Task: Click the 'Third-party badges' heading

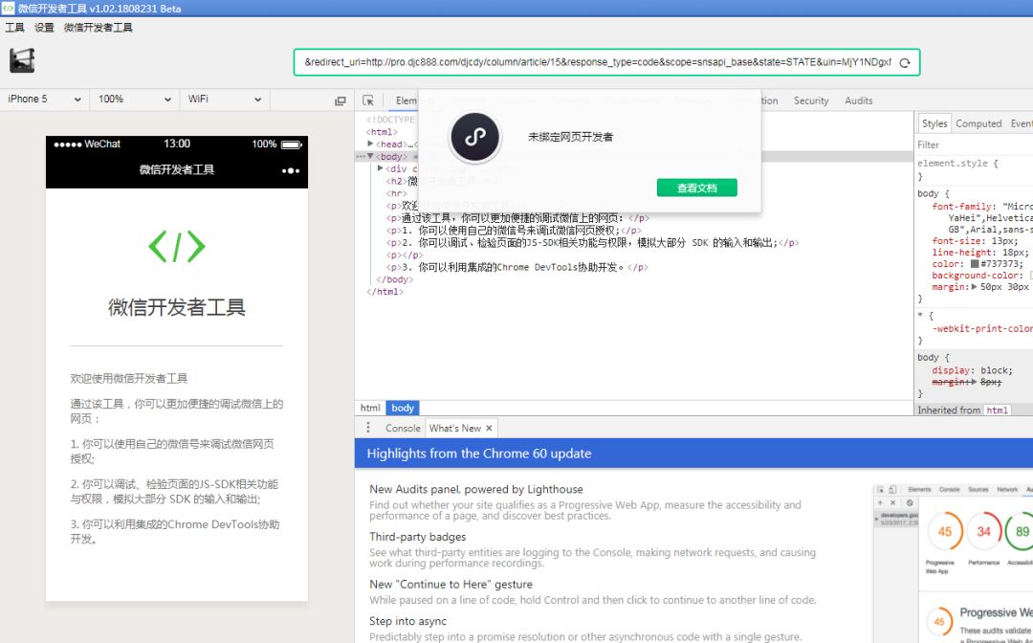Action: pyautogui.click(x=418, y=537)
